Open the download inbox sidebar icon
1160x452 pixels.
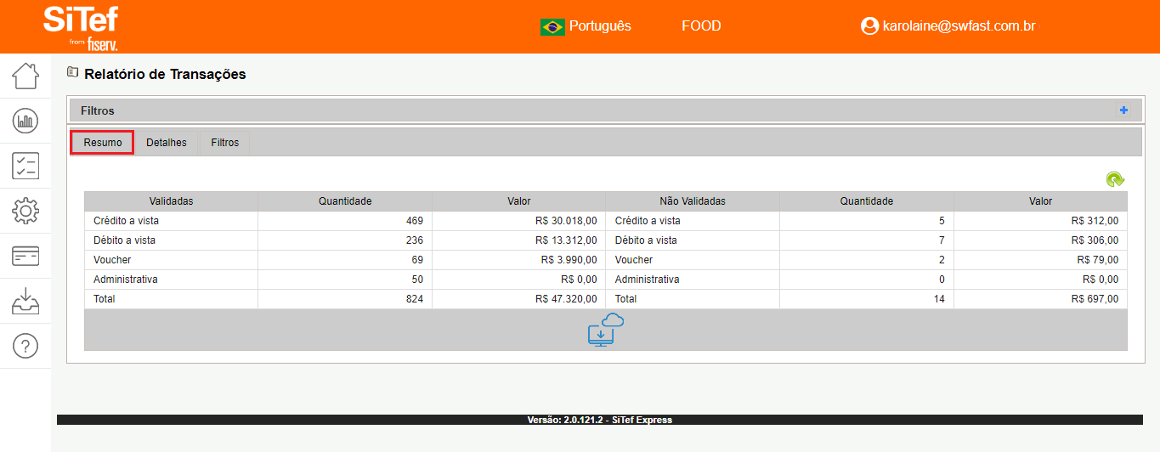(25, 301)
